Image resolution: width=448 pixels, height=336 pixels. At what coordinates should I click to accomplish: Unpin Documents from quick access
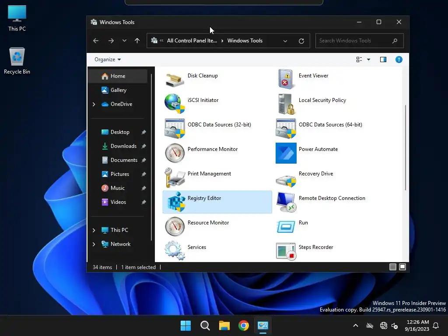pos(143,160)
